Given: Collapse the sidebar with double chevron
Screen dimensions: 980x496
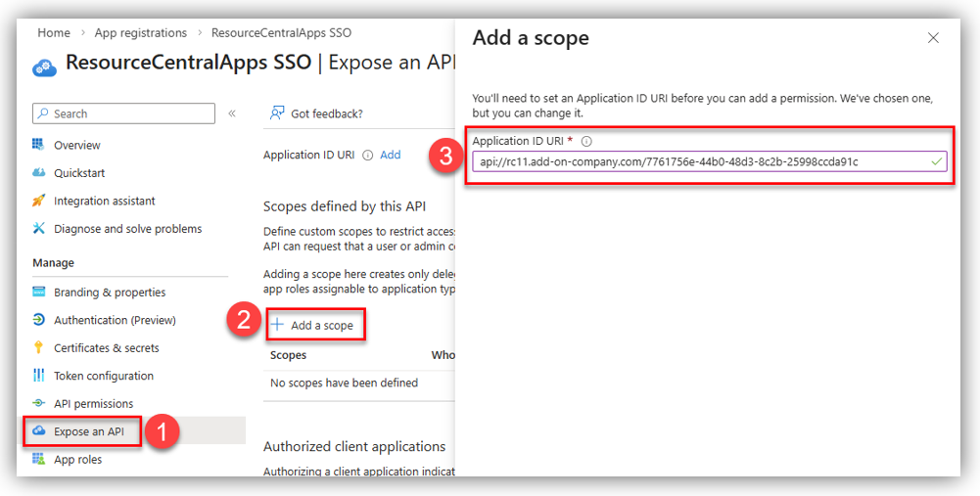Looking at the screenshot, I should click(232, 113).
